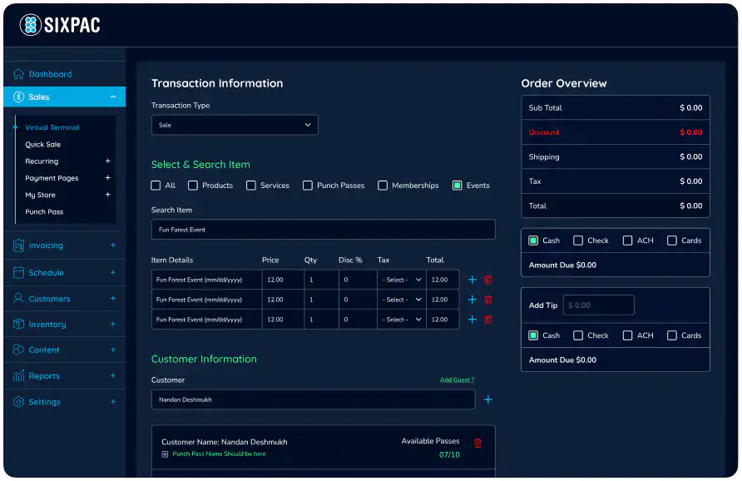Viewport: 742px width, 481px height.
Task: Select the Schedule calendar icon
Action: coord(18,272)
